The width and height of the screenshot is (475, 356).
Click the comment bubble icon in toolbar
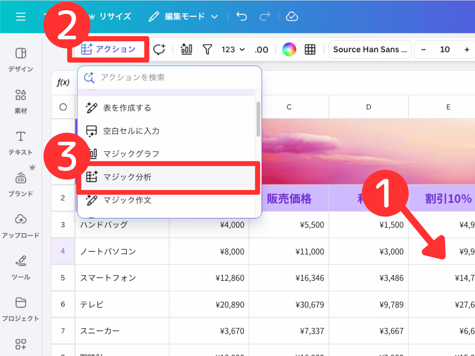coord(159,50)
